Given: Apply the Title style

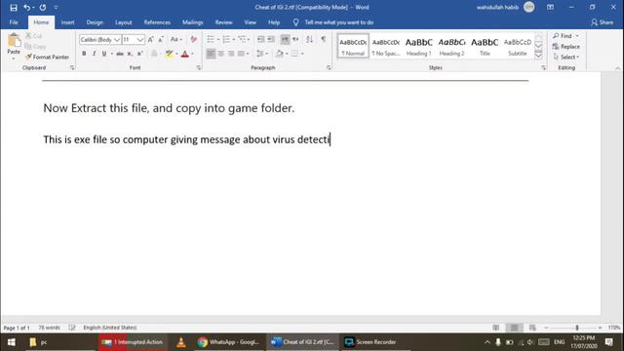Looking at the screenshot, I should (x=485, y=46).
